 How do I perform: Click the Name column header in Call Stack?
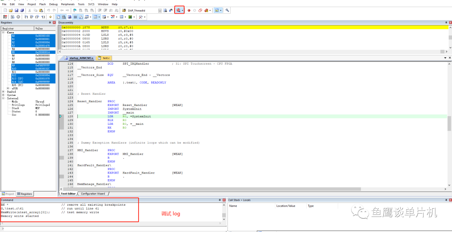pos(252,206)
